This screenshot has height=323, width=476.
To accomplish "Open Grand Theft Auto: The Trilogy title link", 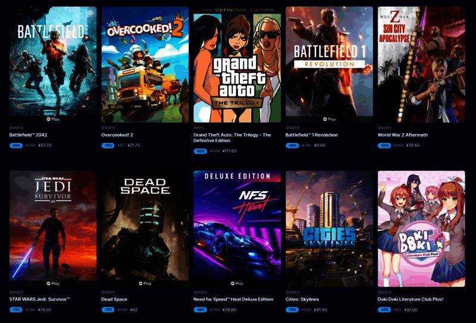I will tap(232, 138).
